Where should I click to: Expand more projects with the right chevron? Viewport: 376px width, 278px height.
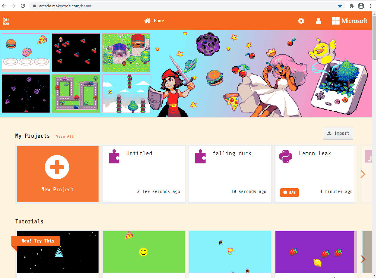pyautogui.click(x=363, y=174)
